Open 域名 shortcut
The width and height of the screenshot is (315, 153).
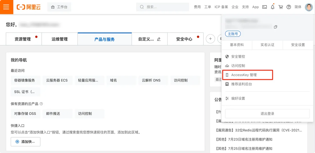(x=121, y=80)
